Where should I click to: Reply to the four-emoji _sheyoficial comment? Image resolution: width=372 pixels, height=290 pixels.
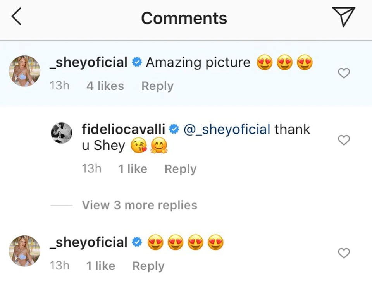tap(148, 266)
